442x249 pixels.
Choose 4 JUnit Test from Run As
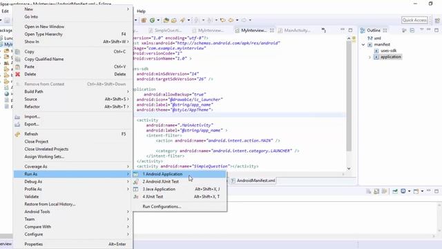(180, 196)
